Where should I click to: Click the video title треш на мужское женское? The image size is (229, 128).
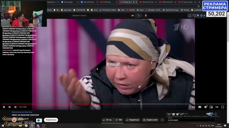point(25,115)
